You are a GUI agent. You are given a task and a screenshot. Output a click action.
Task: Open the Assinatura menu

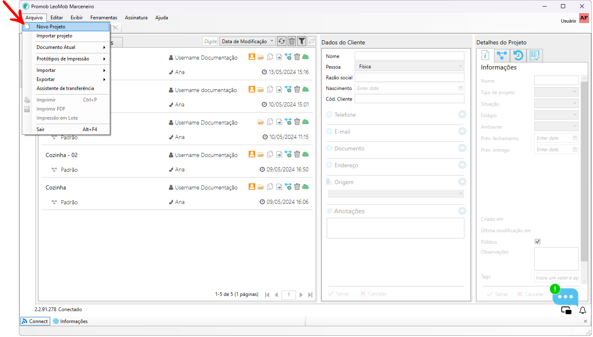click(136, 18)
